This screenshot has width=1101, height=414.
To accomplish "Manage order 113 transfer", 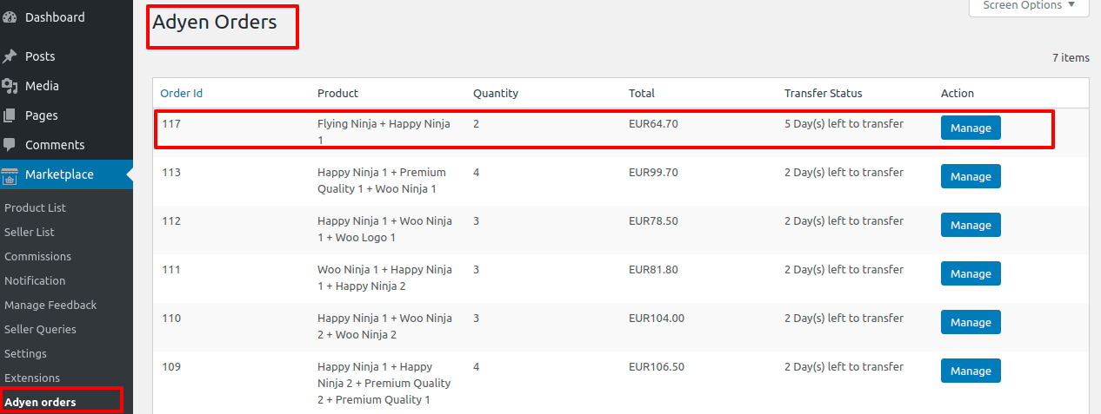I will [x=971, y=176].
